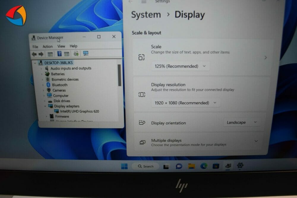The height and width of the screenshot is (198, 297).
Task: Open Scale details via right chevron
Action: [266, 58]
